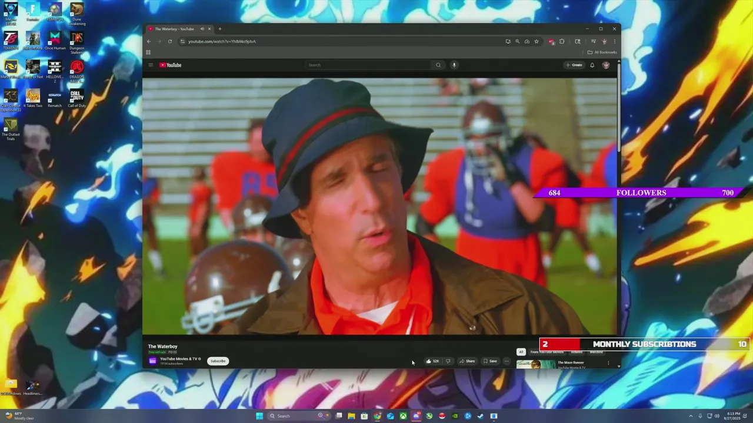The image size is (753, 423).
Task: Mute the tab using the speaker icon
Action: coord(202,29)
